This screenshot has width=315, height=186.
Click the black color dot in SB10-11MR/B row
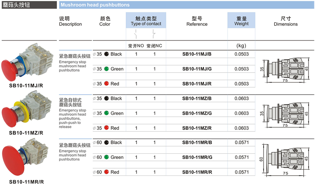pyautogui.click(x=106, y=143)
